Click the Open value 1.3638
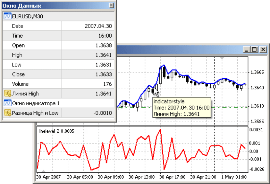This screenshot has height=184, width=270. pos(104,45)
